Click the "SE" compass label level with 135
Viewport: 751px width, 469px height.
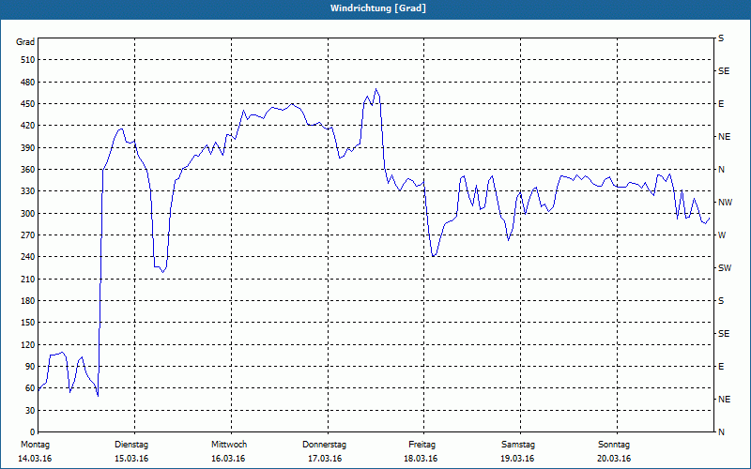tap(724, 334)
